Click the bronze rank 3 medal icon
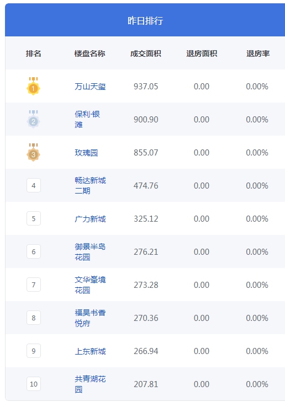 point(33,152)
